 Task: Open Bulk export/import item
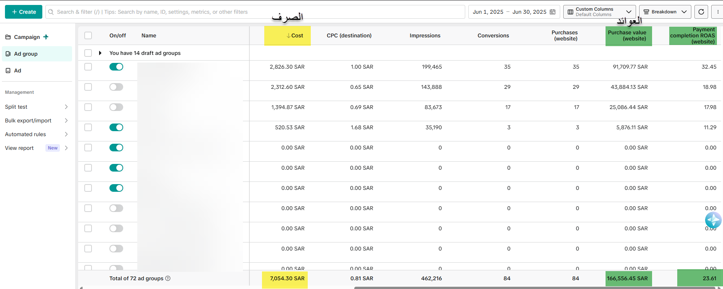tap(28, 120)
